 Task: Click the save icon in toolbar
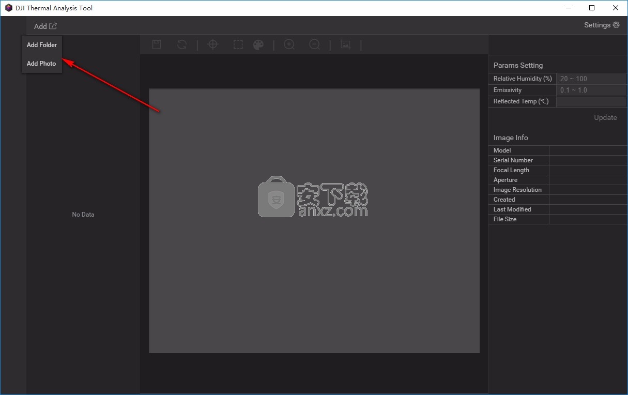click(157, 44)
